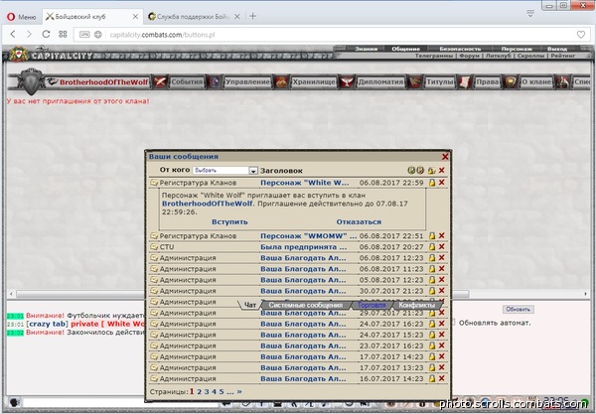Open Системные сообщения tab

tap(306, 305)
